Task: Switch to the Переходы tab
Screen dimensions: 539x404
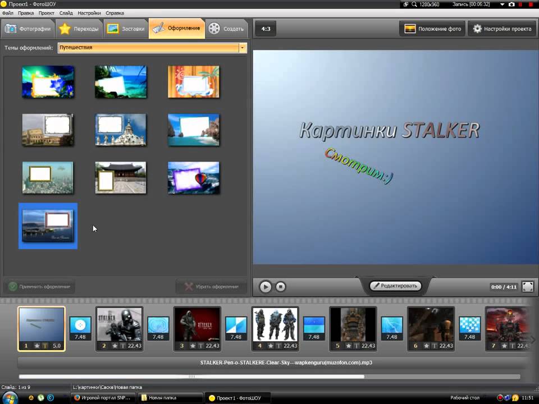Action: click(79, 29)
